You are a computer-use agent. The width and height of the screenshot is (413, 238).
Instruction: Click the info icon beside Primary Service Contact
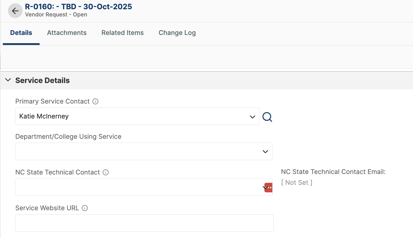95,101
